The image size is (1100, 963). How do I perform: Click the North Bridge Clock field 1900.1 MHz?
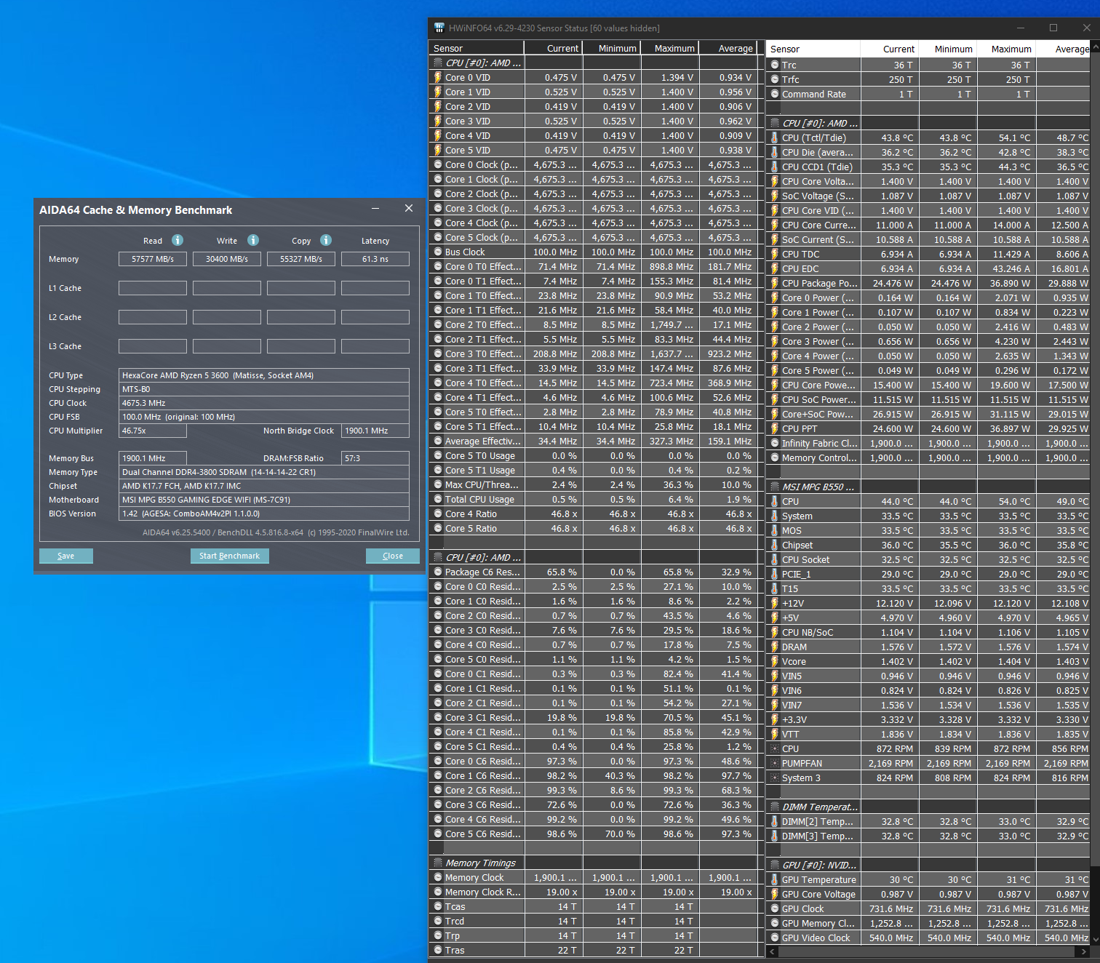tap(375, 431)
